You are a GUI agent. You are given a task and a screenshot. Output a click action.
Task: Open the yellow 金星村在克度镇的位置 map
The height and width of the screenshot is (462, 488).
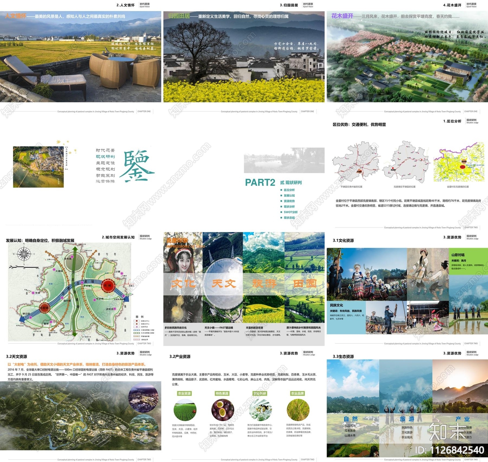[x=459, y=162]
